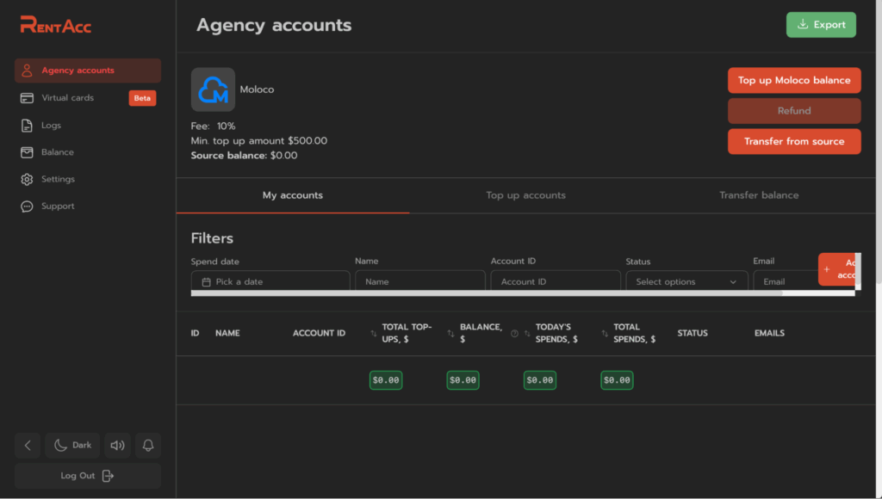The height and width of the screenshot is (499, 882).
Task: Click the Beta badge next to Virtual cards
Action: point(142,98)
